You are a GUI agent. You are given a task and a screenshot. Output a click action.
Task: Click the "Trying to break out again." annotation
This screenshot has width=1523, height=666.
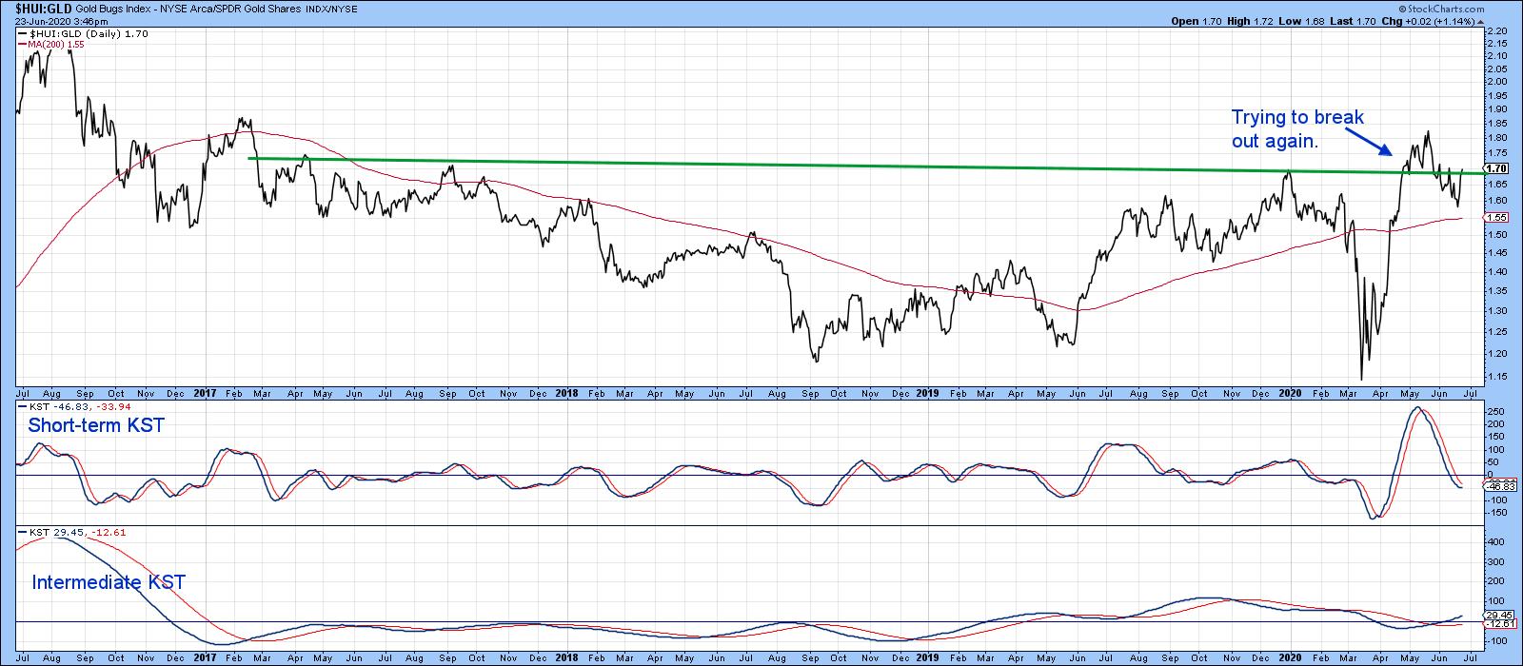(1297, 128)
